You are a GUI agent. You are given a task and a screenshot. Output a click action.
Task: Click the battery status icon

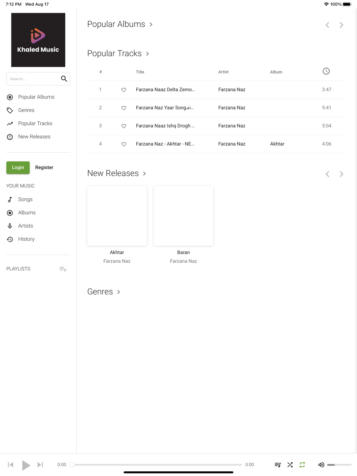[x=347, y=4]
